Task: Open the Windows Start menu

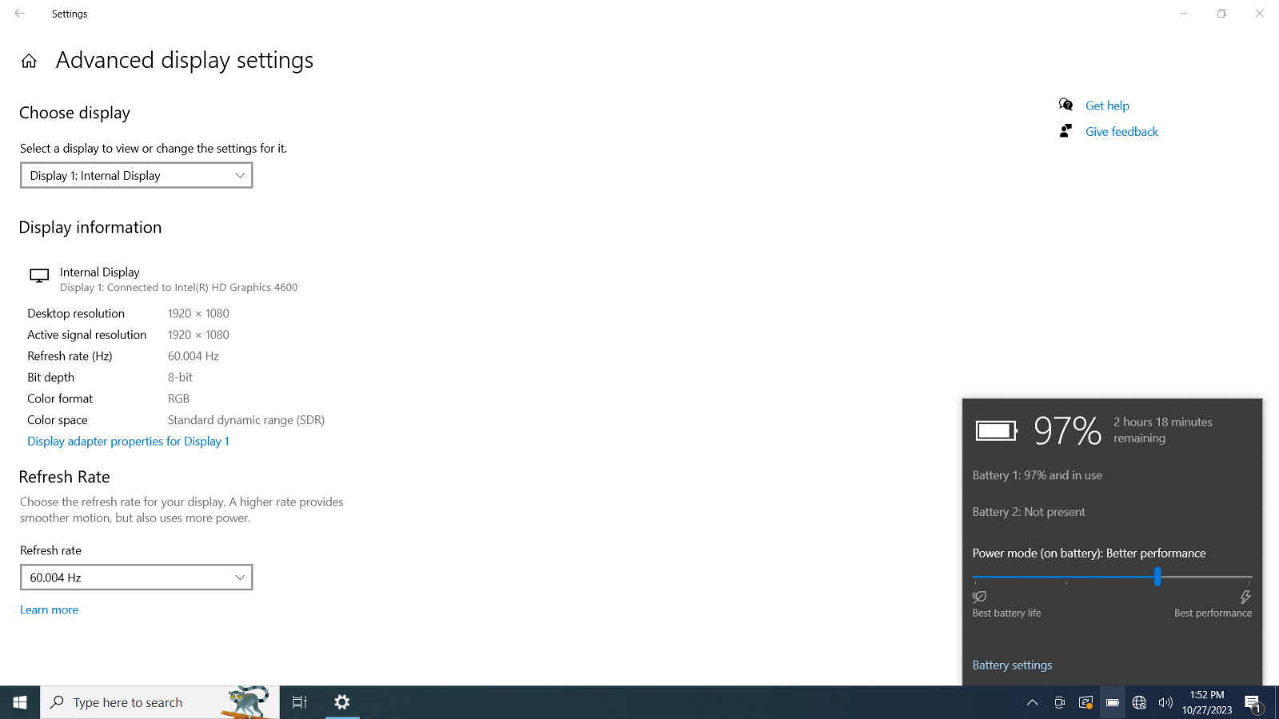Action: (x=20, y=702)
